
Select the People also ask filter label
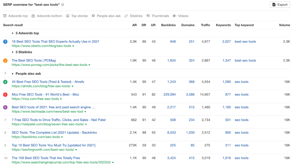pyautogui.click(x=109, y=16)
